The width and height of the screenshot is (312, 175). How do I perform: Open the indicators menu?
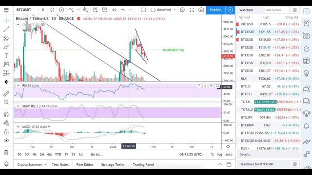click(x=71, y=10)
